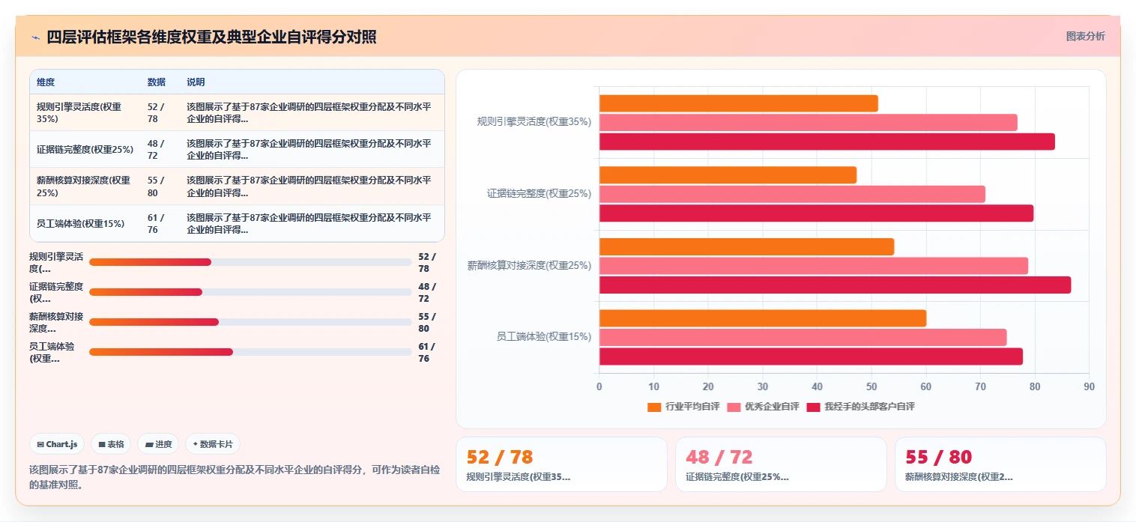Click progress label 规则引擎灵活度(… beside bar
This screenshot has width=1136, height=522.
pyautogui.click(x=56, y=262)
